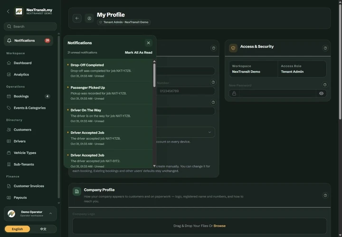Open Vehicle Types page

(28, 153)
